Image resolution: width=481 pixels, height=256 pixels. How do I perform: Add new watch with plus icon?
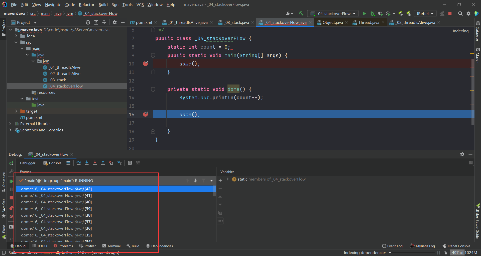coord(220,180)
